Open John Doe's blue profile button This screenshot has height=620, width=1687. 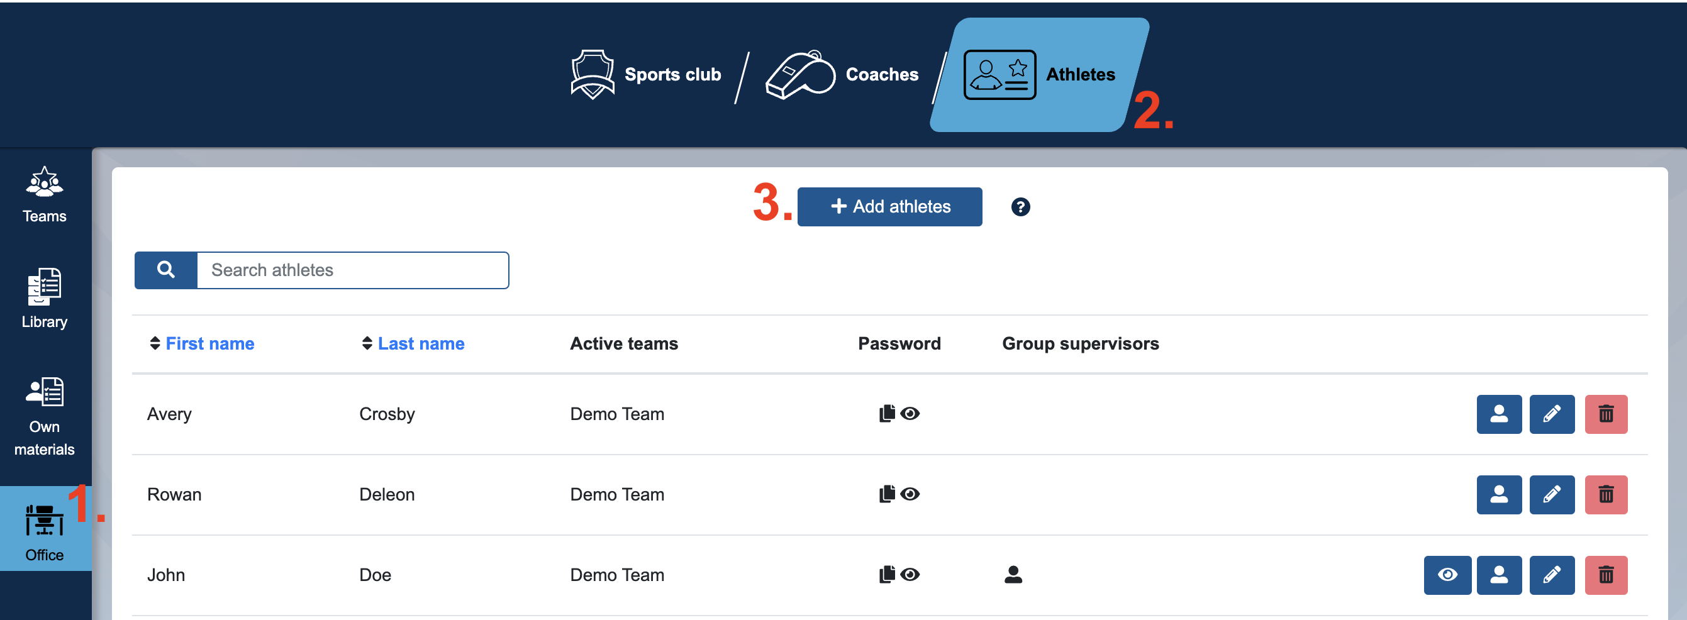point(1498,575)
